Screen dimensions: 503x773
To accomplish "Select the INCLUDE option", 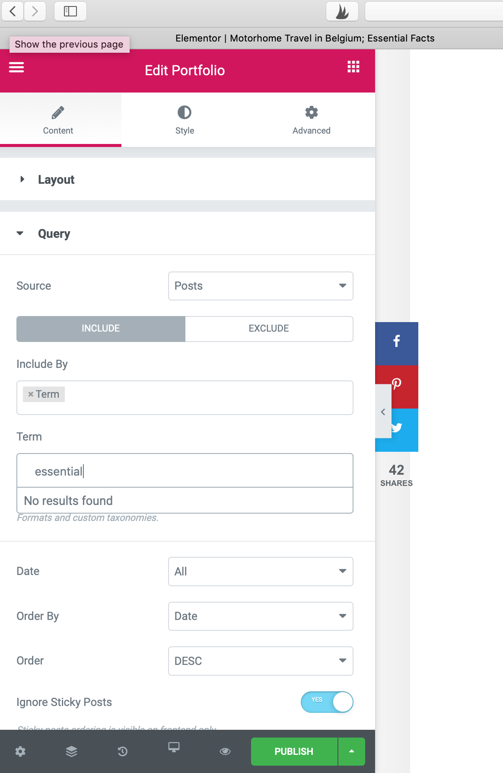I will [x=100, y=329].
